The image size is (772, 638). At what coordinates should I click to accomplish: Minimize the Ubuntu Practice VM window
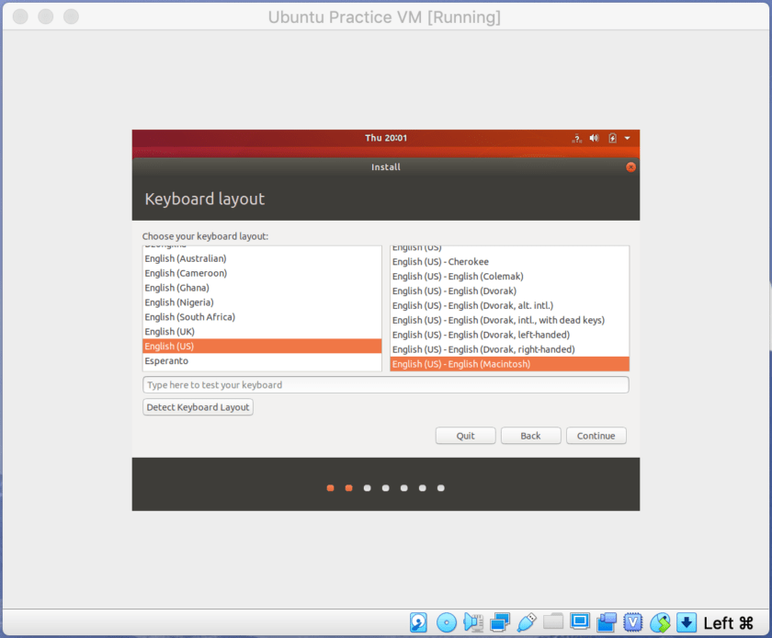(46, 17)
